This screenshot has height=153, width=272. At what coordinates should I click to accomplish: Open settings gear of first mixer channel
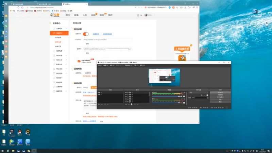point(184,96)
